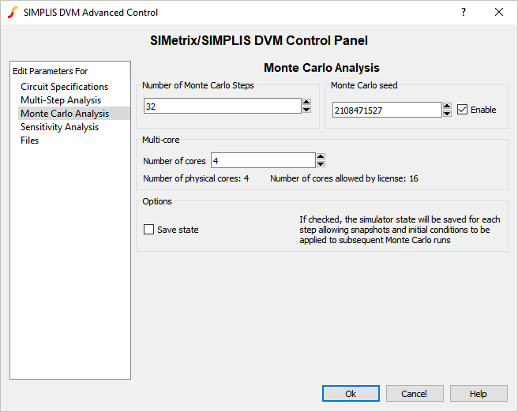
Task: Switch to Sensitivity Analysis parameters
Action: pos(60,127)
